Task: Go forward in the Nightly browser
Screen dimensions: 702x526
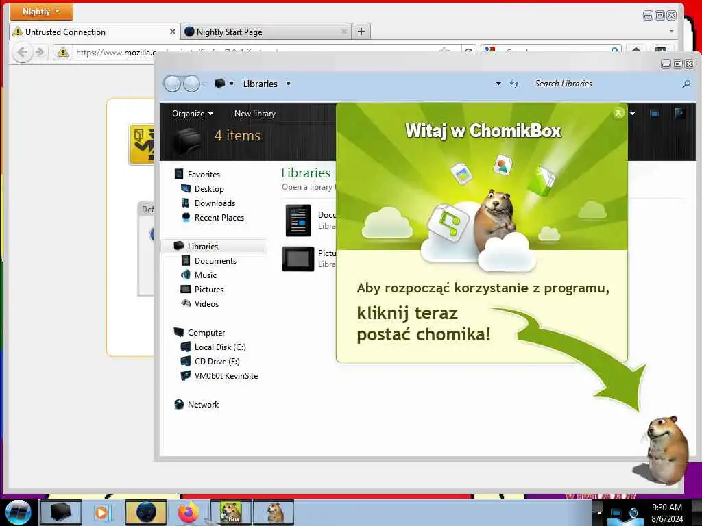Action: [40, 52]
